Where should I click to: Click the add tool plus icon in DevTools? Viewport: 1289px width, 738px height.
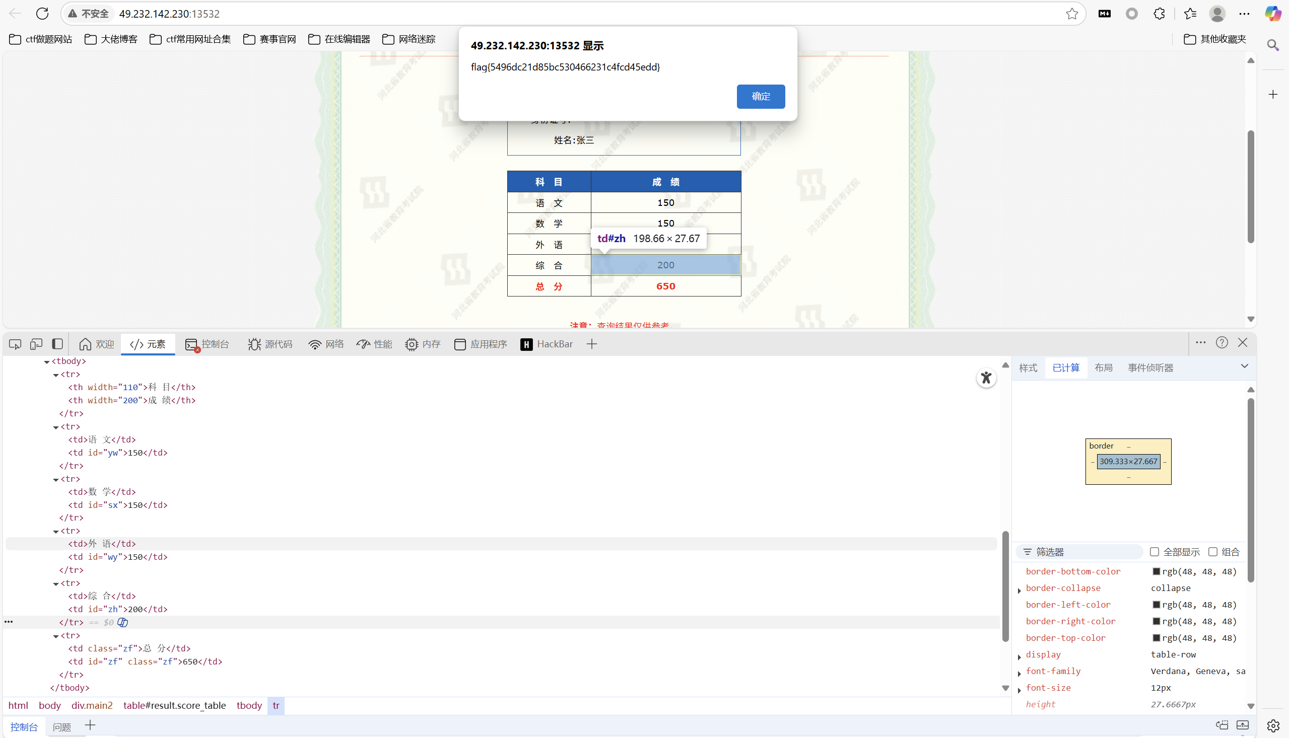point(591,344)
